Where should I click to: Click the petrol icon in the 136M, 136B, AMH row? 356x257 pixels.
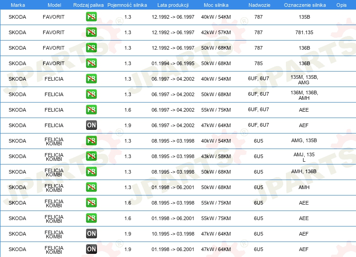(x=91, y=94)
